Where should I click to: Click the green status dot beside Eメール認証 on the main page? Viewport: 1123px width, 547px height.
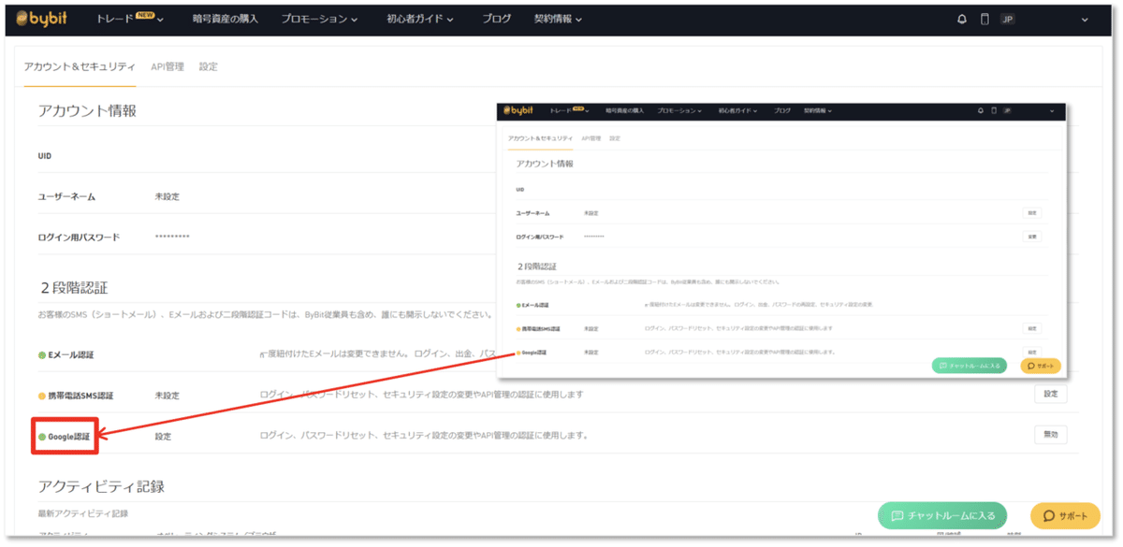[41, 355]
